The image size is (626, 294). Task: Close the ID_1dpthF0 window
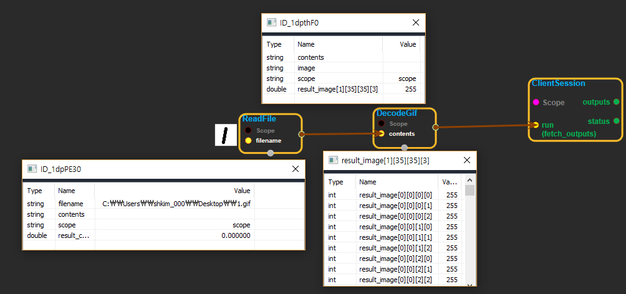[x=416, y=22]
